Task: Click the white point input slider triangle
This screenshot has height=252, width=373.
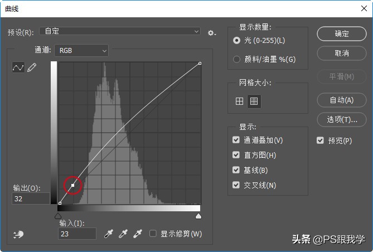Action: point(198,216)
